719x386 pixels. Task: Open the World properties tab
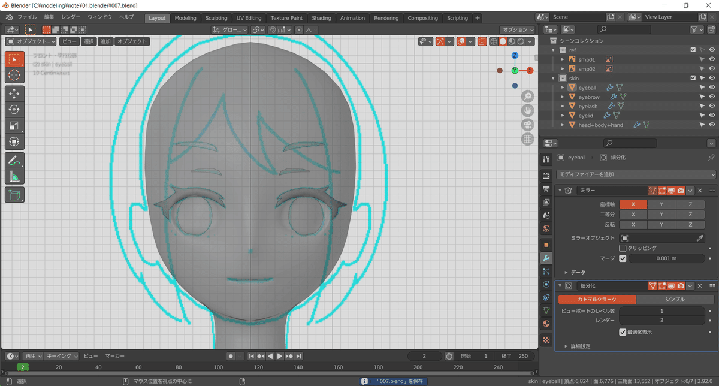[546, 228]
